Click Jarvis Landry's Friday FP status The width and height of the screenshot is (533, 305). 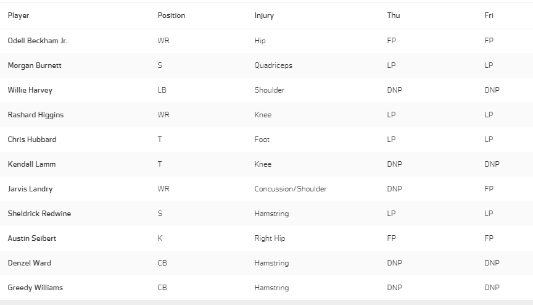point(489,189)
